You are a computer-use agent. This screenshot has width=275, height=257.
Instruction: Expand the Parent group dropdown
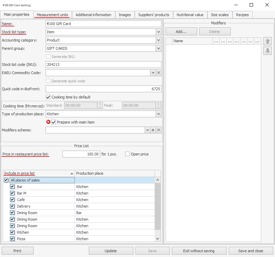click(x=158, y=48)
